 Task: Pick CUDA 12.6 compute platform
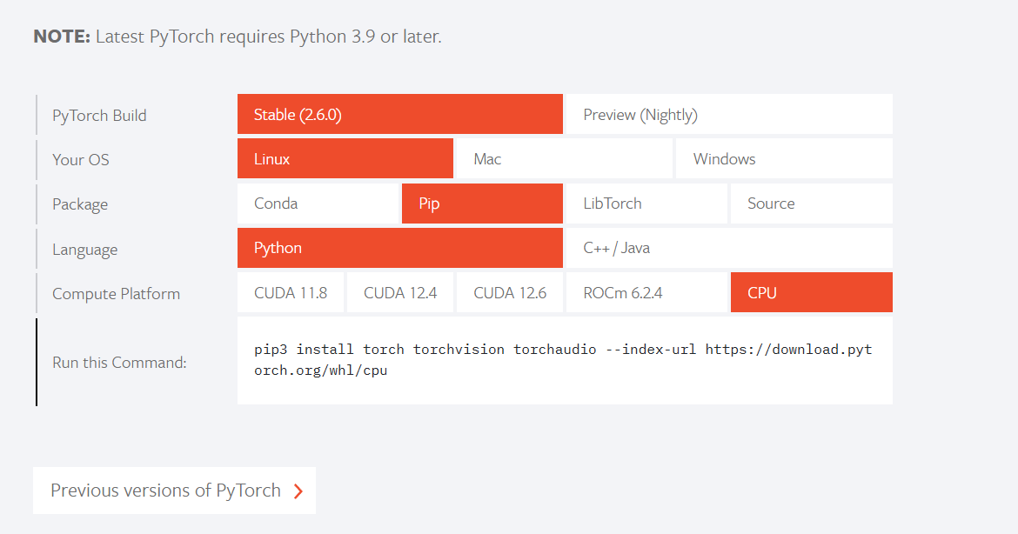(510, 292)
